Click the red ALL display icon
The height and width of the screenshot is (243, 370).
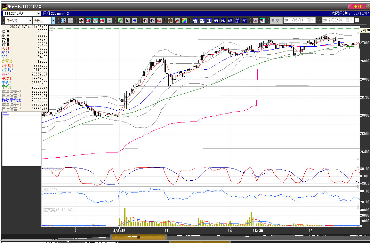[159, 21]
